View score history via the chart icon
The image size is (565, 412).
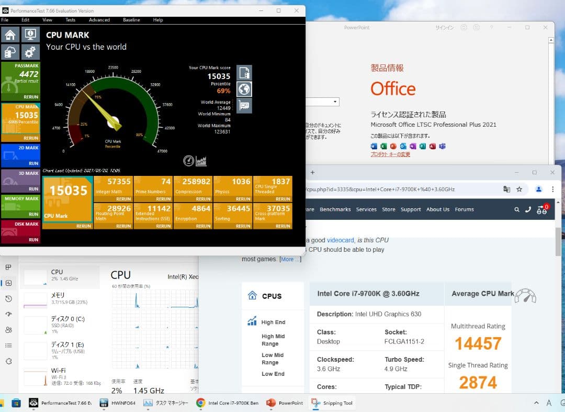[x=202, y=161]
